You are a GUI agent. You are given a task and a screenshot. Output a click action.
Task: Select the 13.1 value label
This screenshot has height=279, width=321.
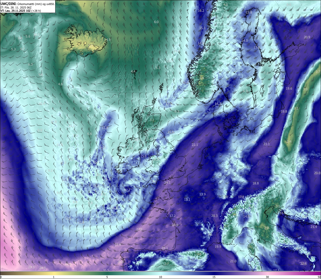(187, 199)
